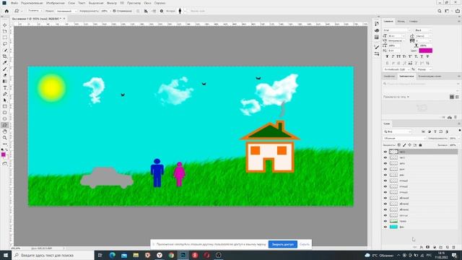The width and height of the screenshot is (462, 260).
Task: Hide the top selected layer
Action: click(x=385, y=152)
